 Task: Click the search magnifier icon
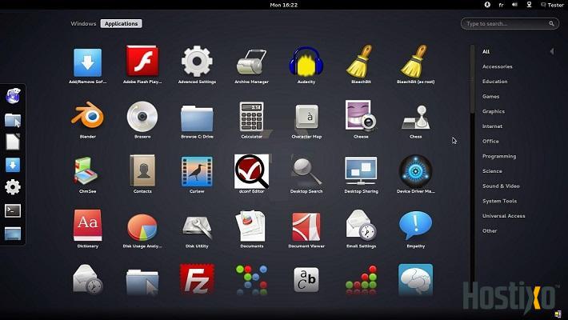[551, 23]
